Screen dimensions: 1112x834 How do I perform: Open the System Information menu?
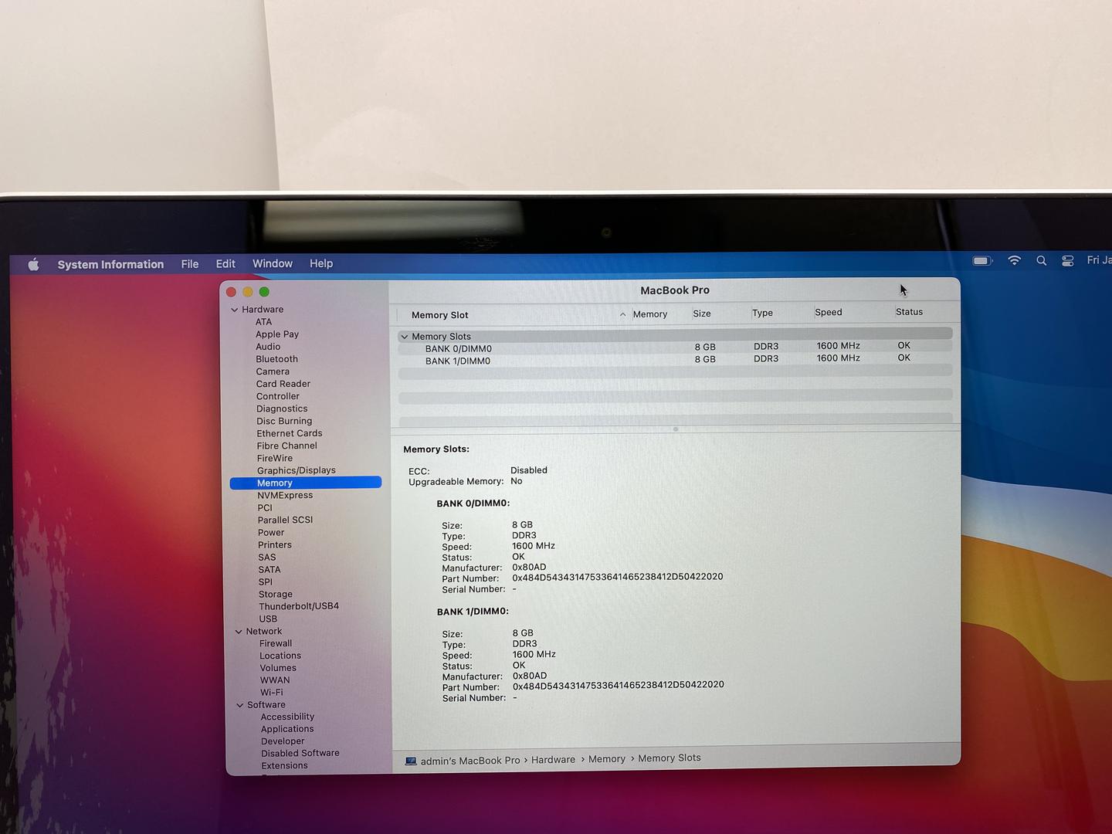(110, 264)
